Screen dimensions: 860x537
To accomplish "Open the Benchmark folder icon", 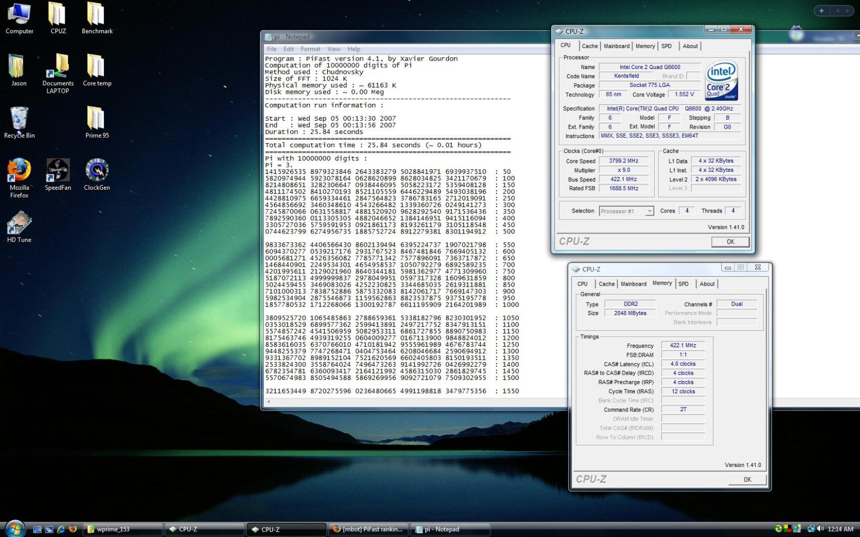I will (97, 18).
